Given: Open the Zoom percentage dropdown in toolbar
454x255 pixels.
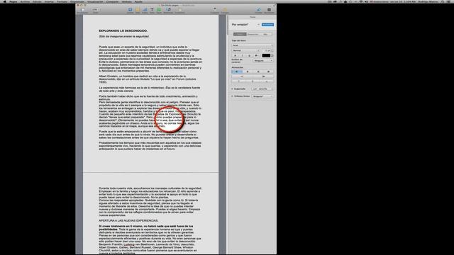Looking at the screenshot, I should [95, 9].
